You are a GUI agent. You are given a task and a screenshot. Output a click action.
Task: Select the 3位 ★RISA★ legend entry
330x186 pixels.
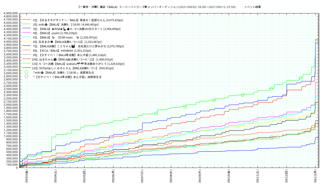pyautogui.click(x=77, y=29)
